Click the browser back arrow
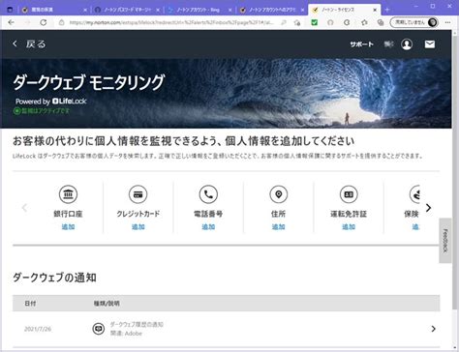The height and width of the screenshot is (352, 459). [x=11, y=22]
